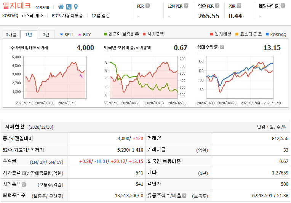
Task: Click the 52주 최고가/최저가 value 5,230/ 1,410
Action: point(130,150)
